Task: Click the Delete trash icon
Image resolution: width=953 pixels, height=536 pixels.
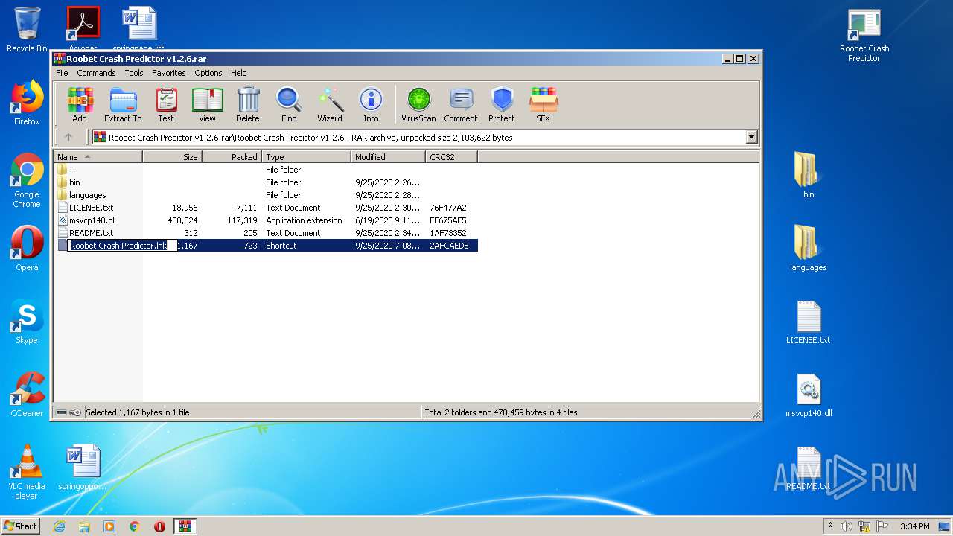Action: [x=248, y=105]
